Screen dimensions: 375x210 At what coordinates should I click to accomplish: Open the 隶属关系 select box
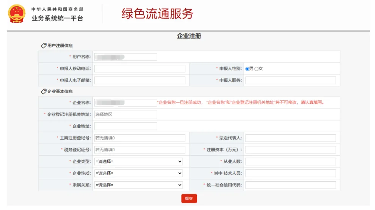pos(138,185)
